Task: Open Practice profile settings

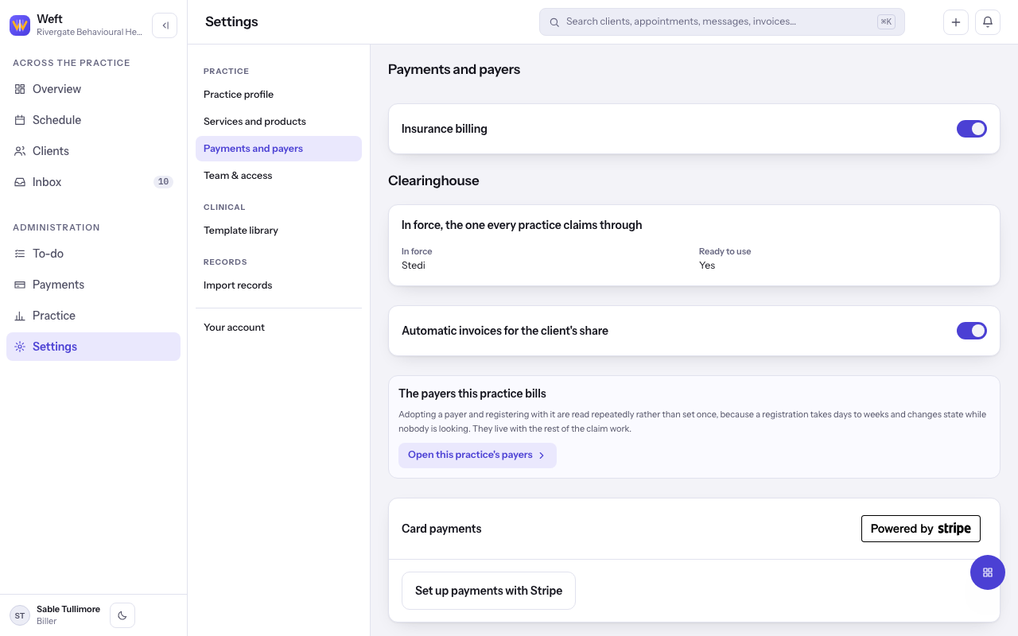Action: click(x=278, y=95)
